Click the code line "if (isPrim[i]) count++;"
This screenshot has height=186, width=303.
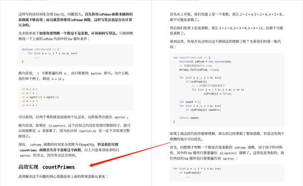coord(203,110)
